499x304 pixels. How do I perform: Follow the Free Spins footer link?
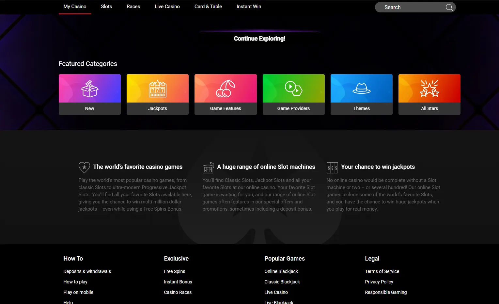tap(175, 271)
